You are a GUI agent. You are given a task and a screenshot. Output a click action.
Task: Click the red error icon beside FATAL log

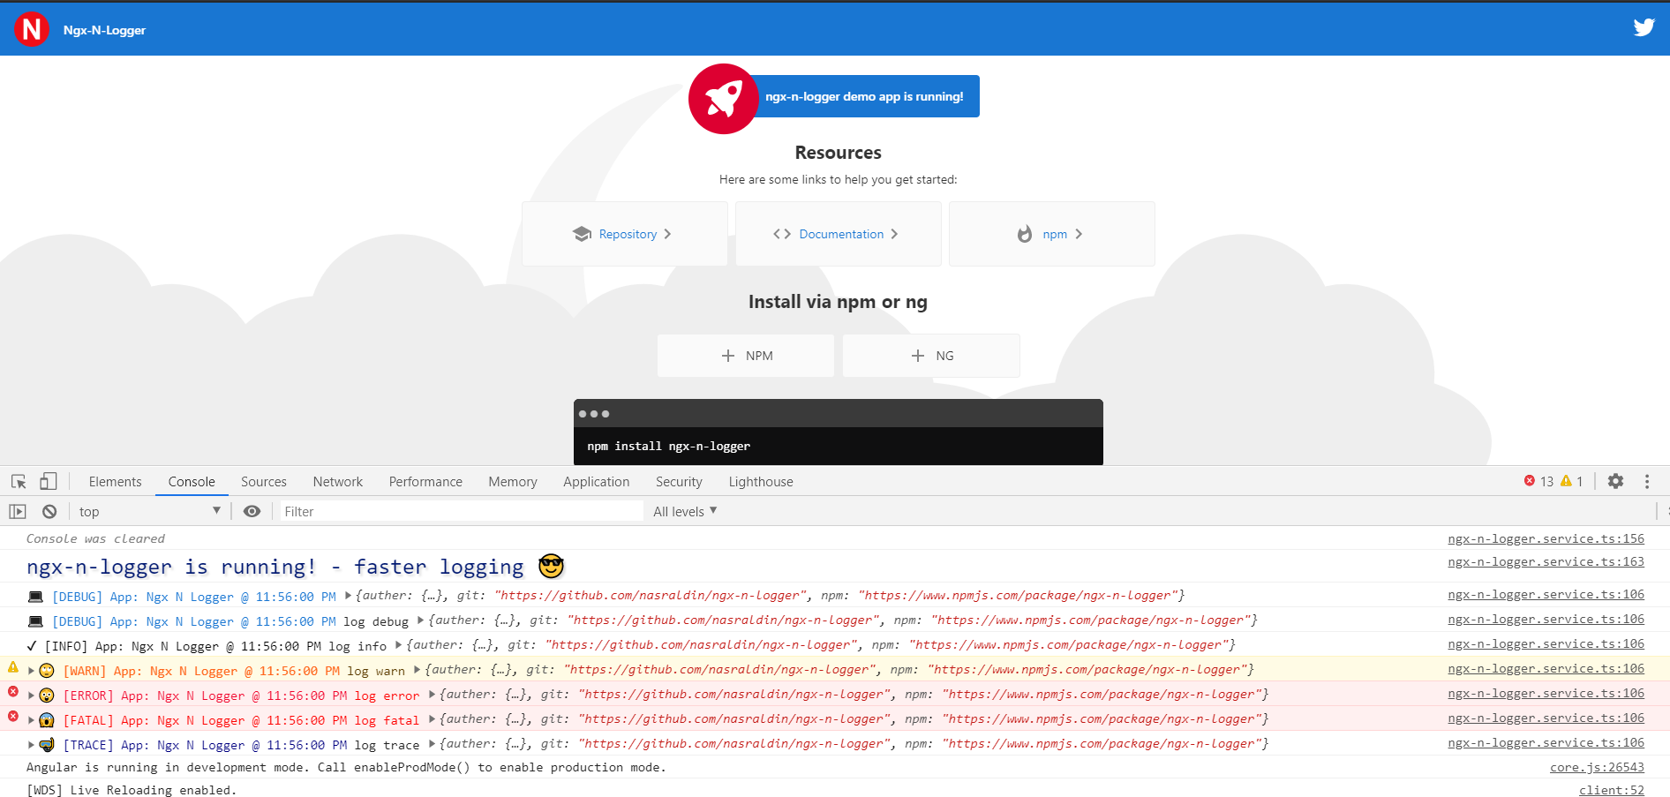pyautogui.click(x=13, y=717)
